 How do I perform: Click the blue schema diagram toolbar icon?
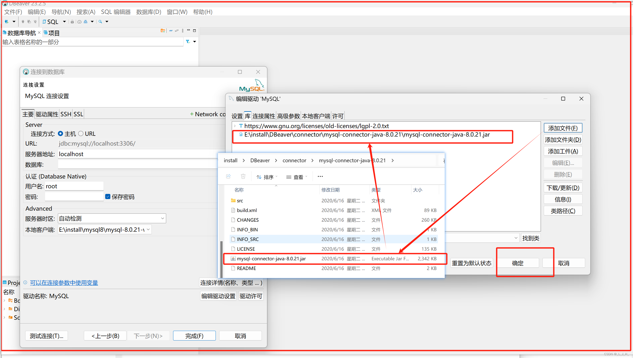[x=86, y=22]
